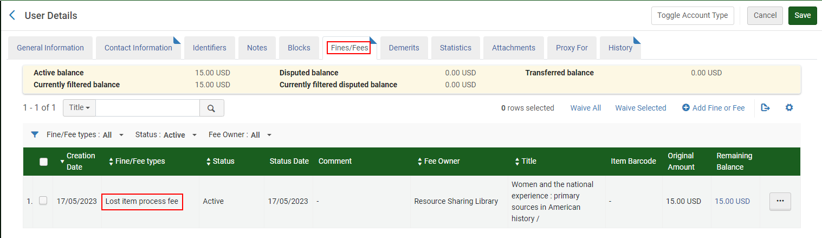Sort by Creation Date column arrow
This screenshot has width=822, height=238.
click(x=62, y=162)
